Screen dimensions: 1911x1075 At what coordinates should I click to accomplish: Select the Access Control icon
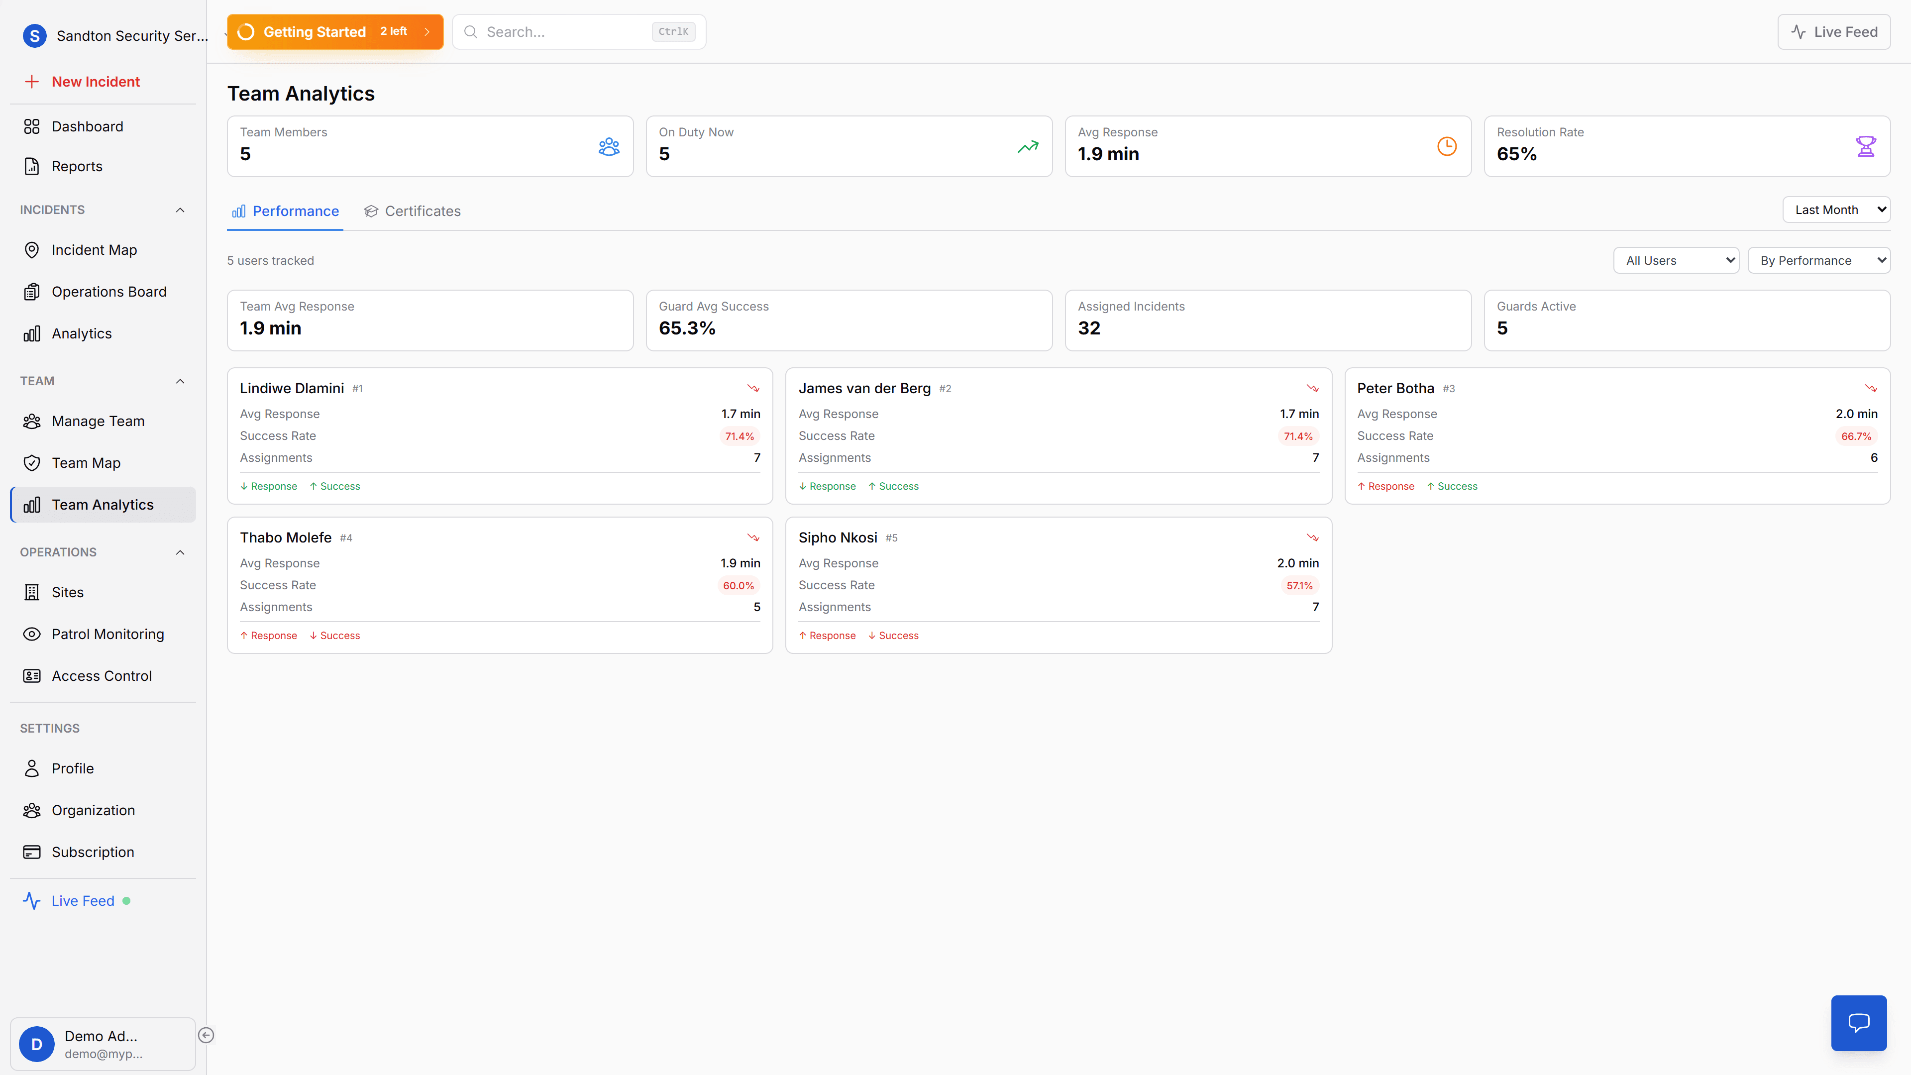[32, 676]
